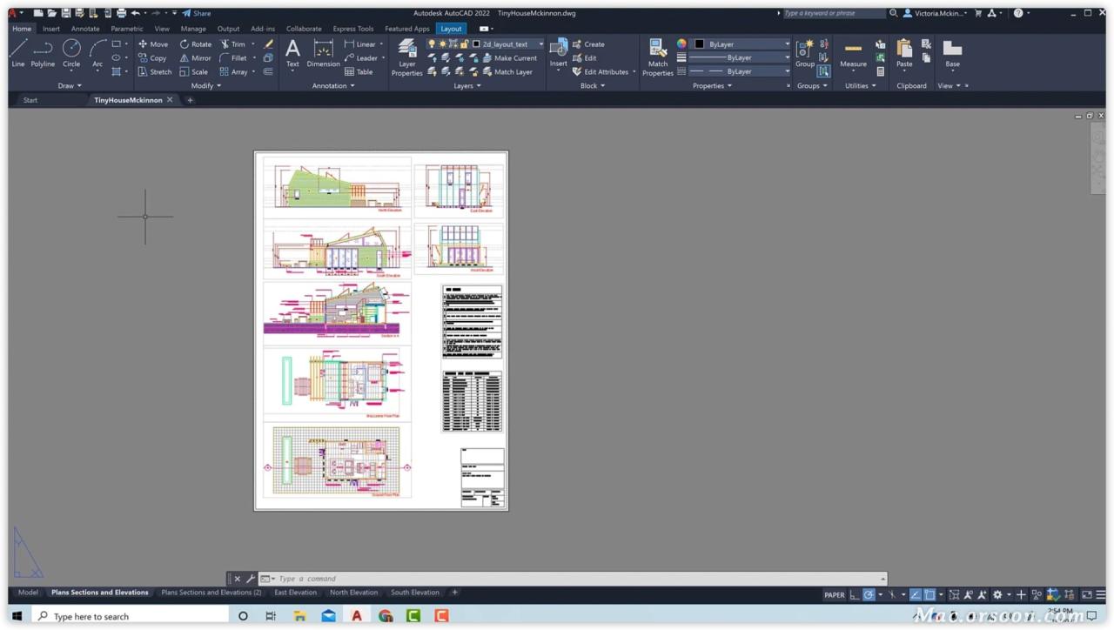Viewport: 1114px width, 630px height.
Task: Click the Make Current layer button
Action: [x=514, y=57]
